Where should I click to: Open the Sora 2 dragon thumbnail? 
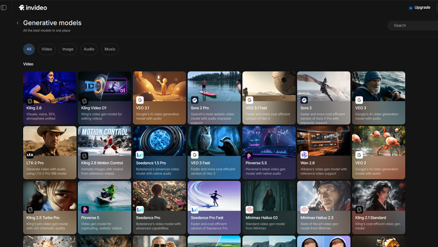(x=324, y=86)
